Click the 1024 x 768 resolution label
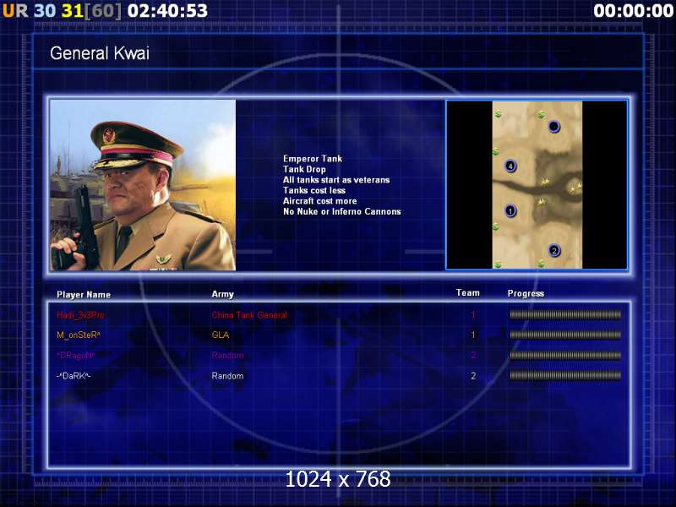 coord(338,479)
